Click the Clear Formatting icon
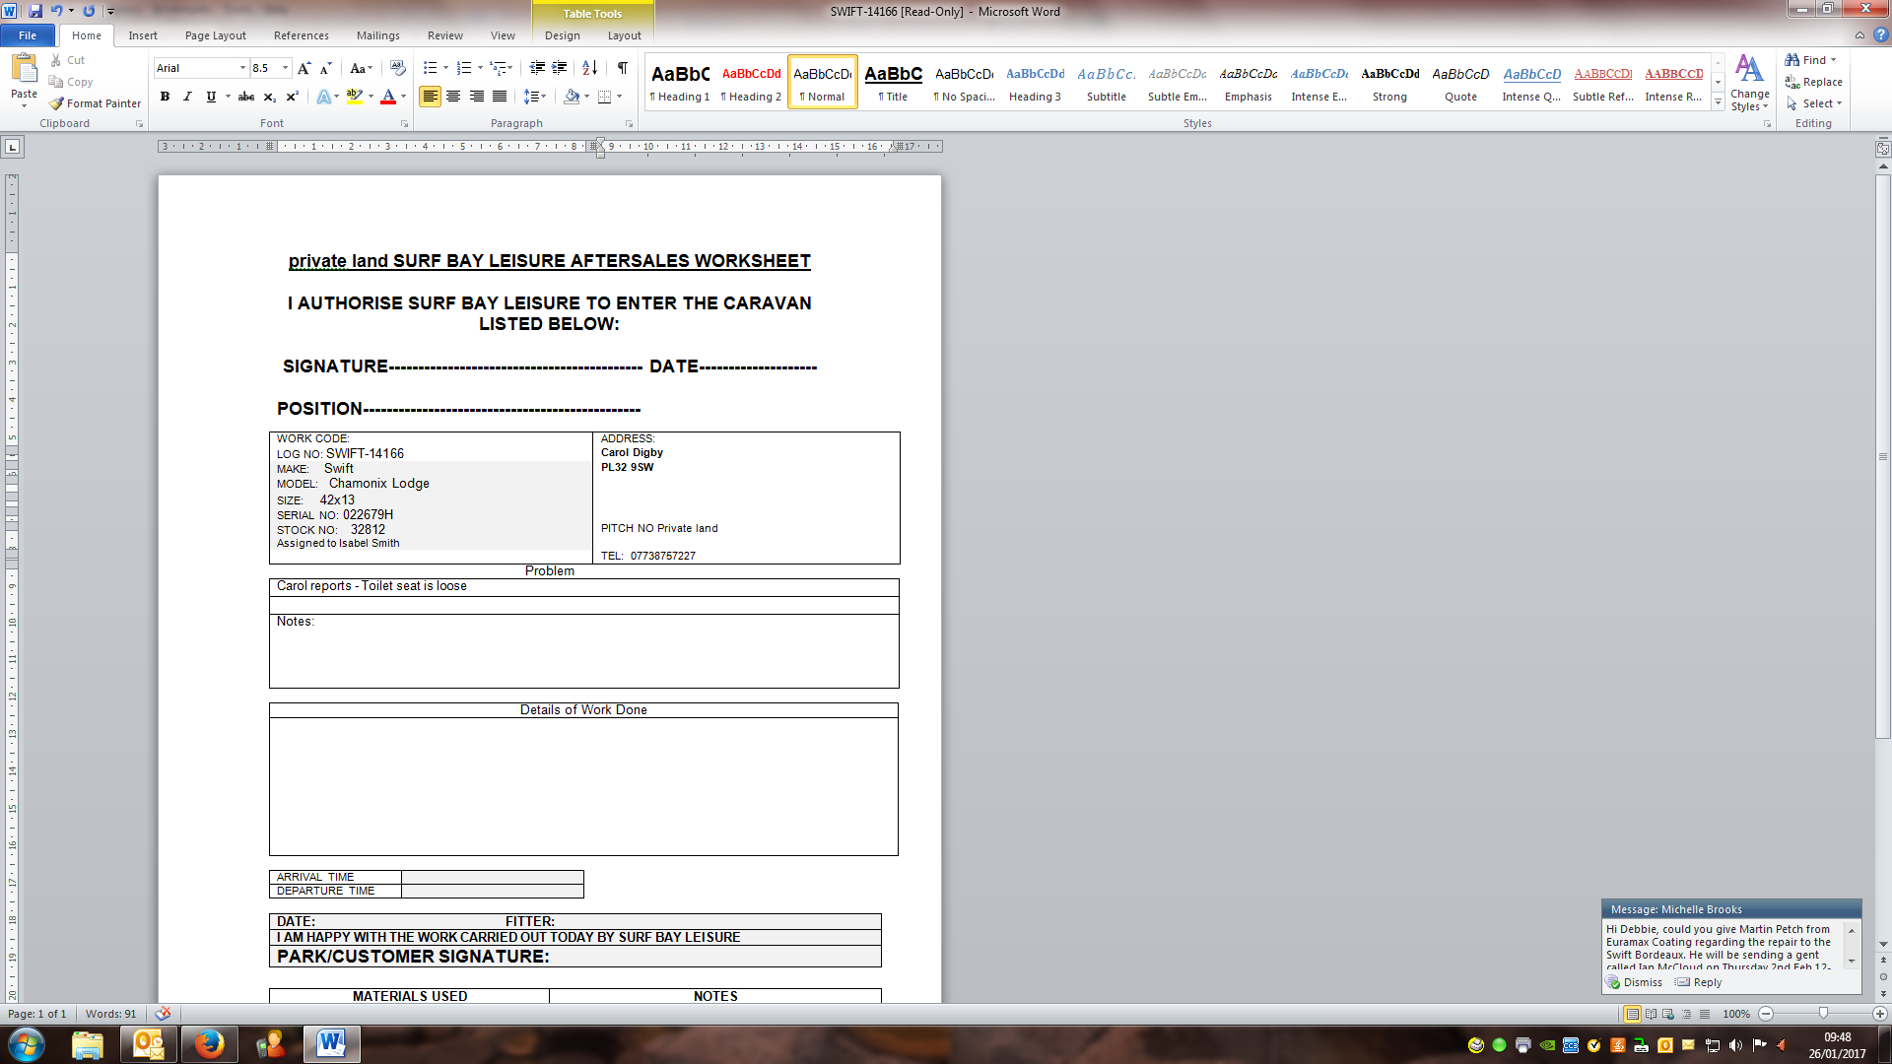This screenshot has height=1064, width=1892. (398, 68)
